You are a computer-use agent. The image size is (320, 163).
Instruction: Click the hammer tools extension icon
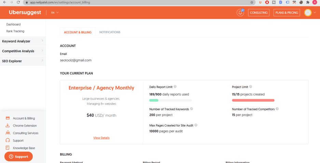[294, 2]
